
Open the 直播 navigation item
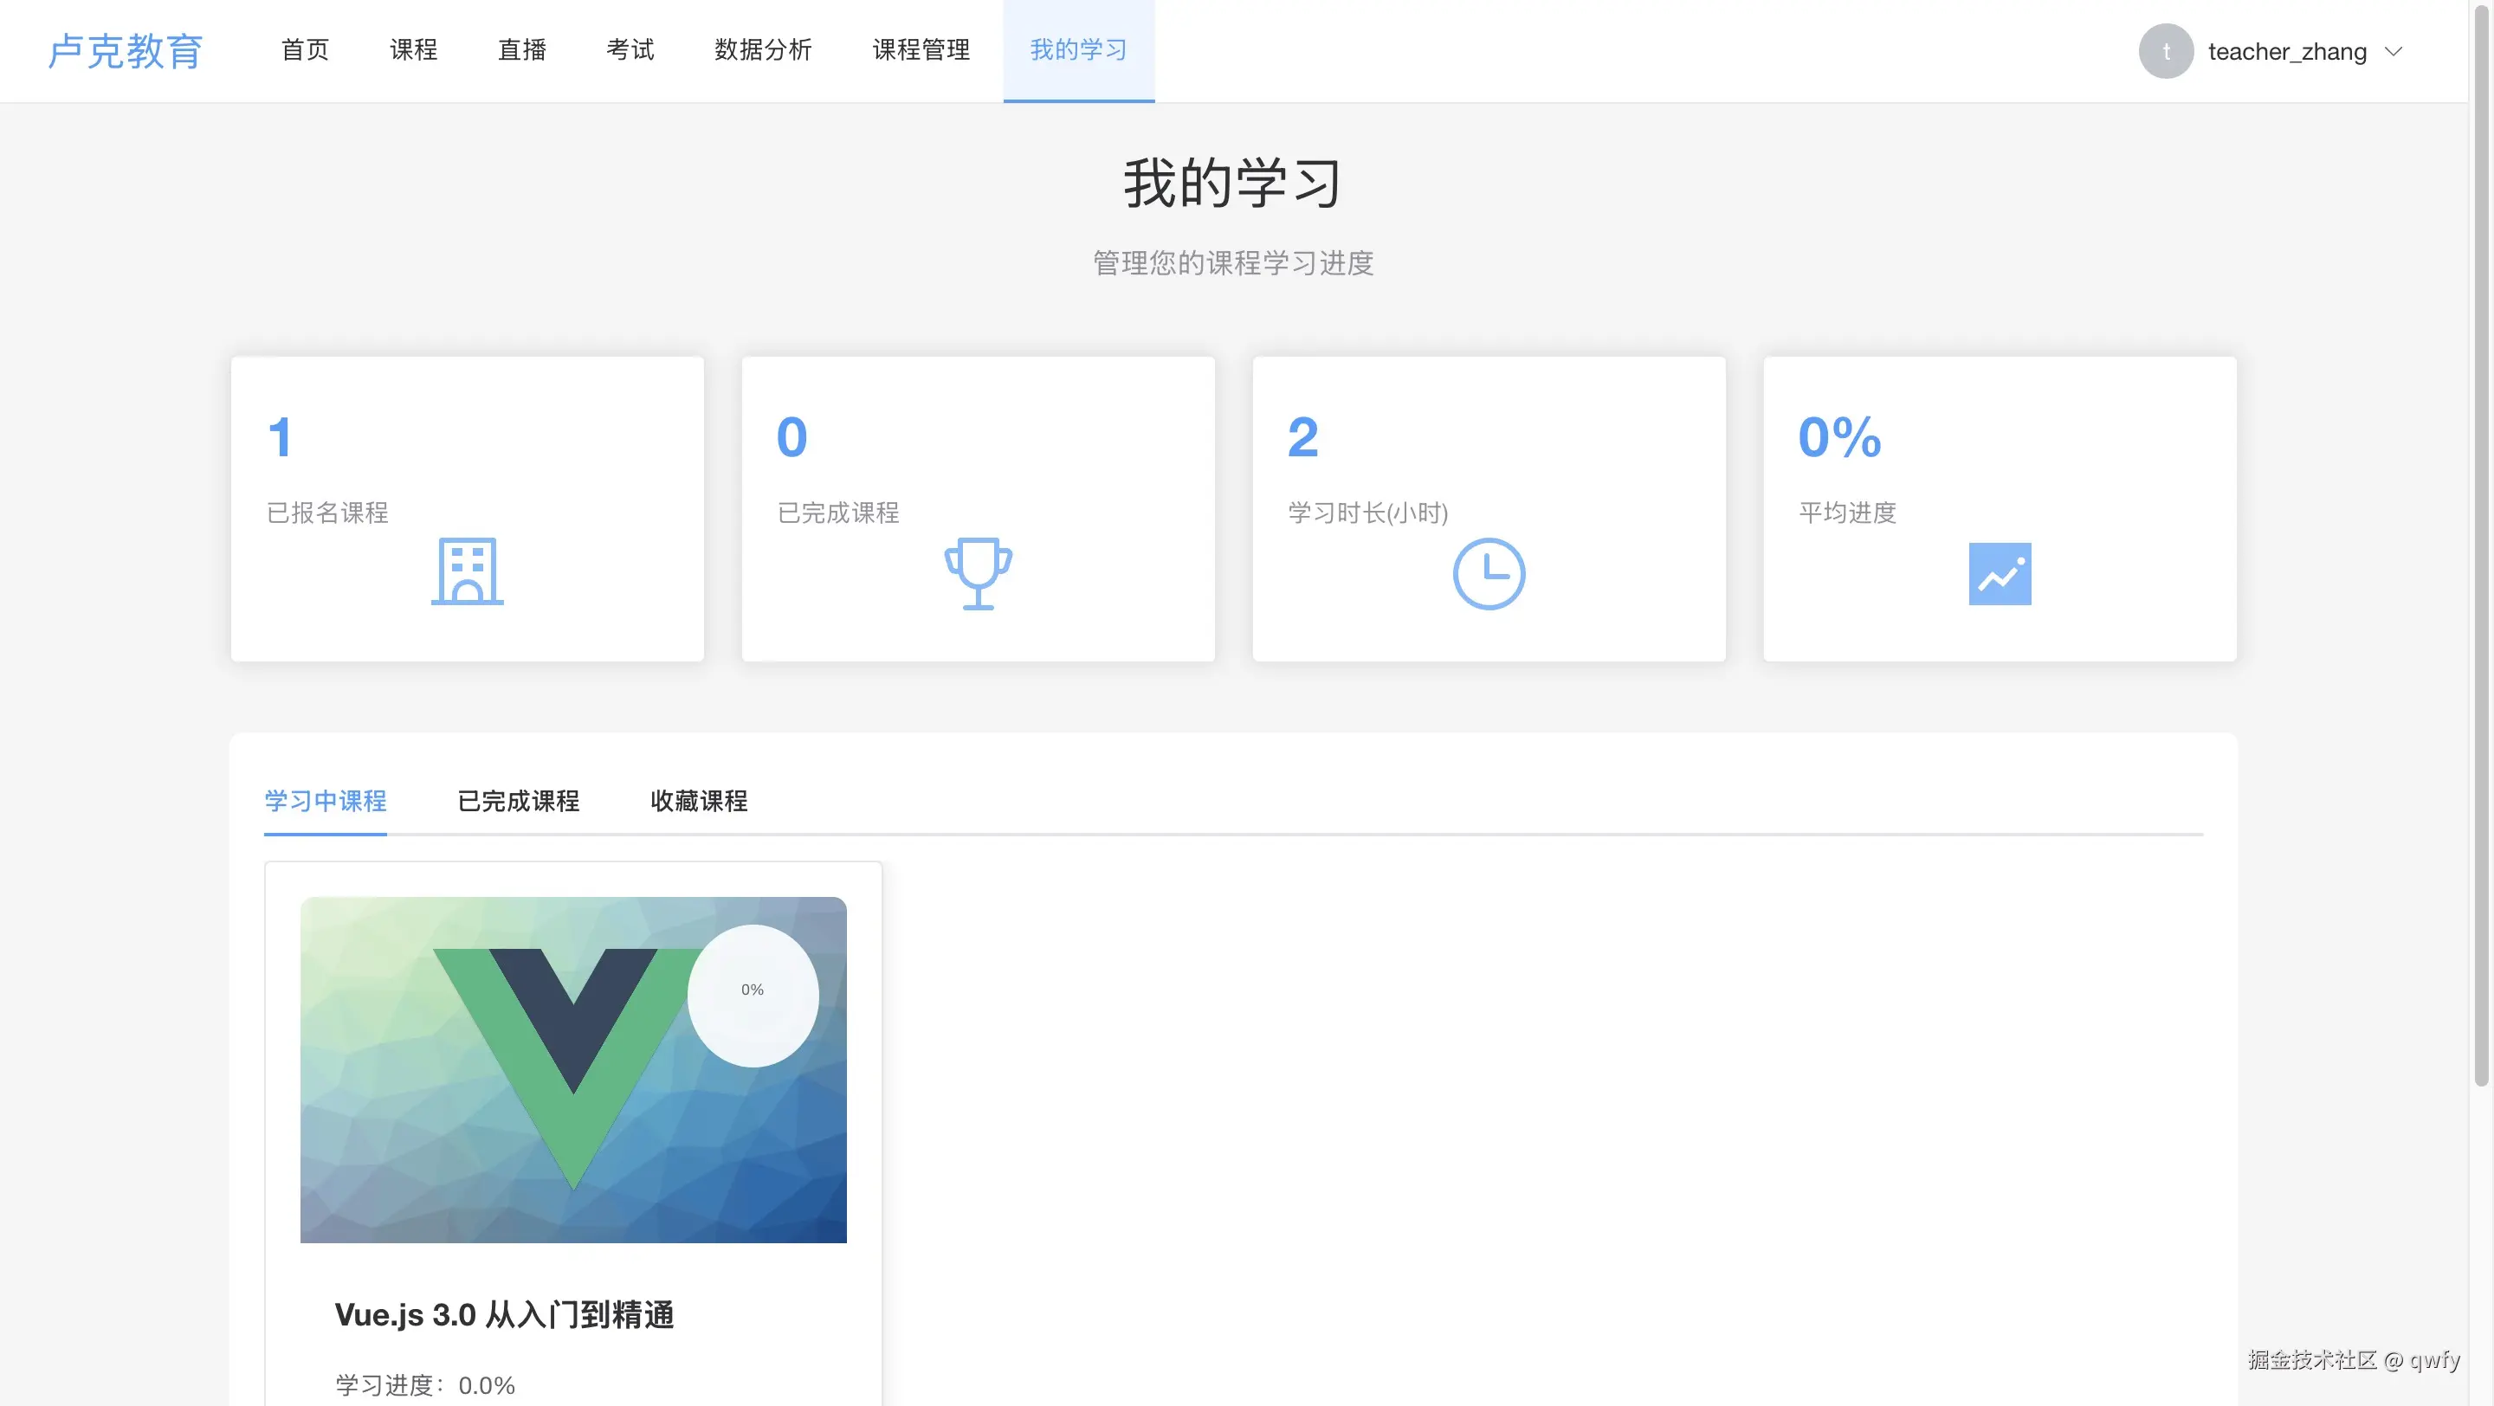[522, 50]
